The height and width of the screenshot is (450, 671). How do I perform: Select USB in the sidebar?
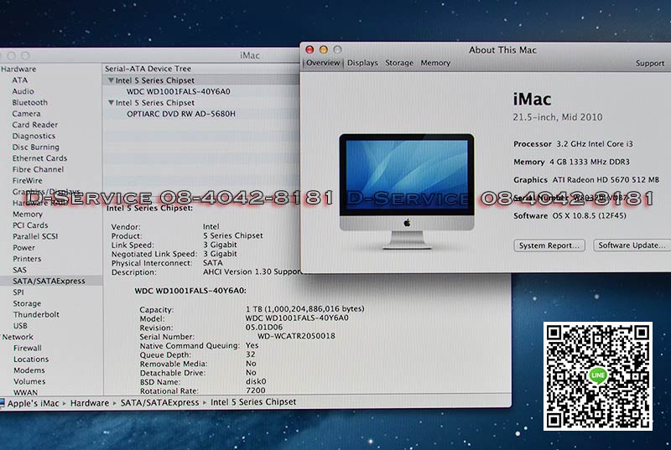(x=20, y=325)
